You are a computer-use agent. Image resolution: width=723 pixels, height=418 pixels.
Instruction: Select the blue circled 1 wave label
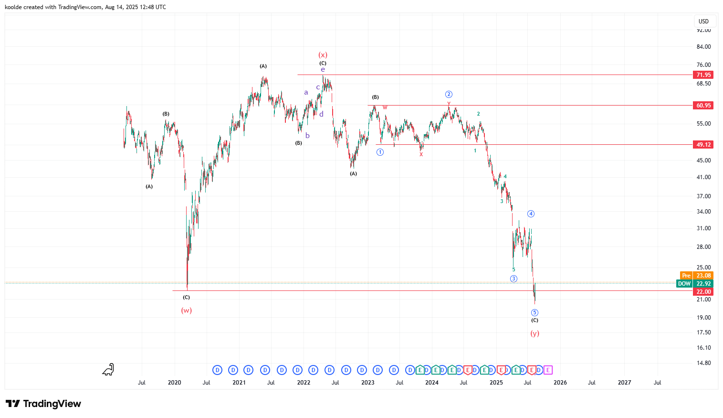[x=380, y=152]
